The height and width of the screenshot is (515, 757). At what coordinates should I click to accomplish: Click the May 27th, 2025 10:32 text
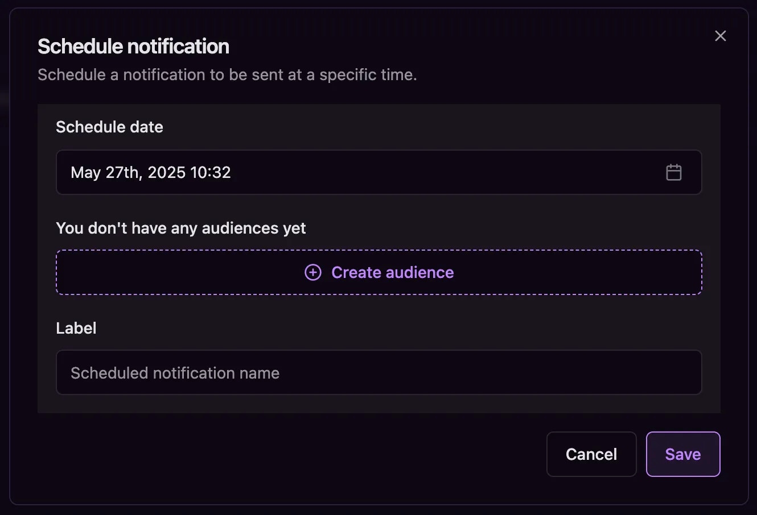point(151,172)
